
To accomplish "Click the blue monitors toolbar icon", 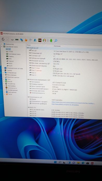I will tap(22, 40).
